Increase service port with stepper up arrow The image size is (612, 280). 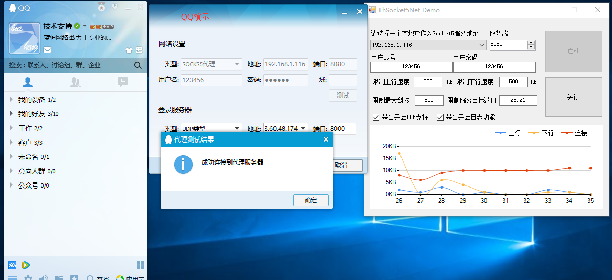pyautogui.click(x=531, y=42)
